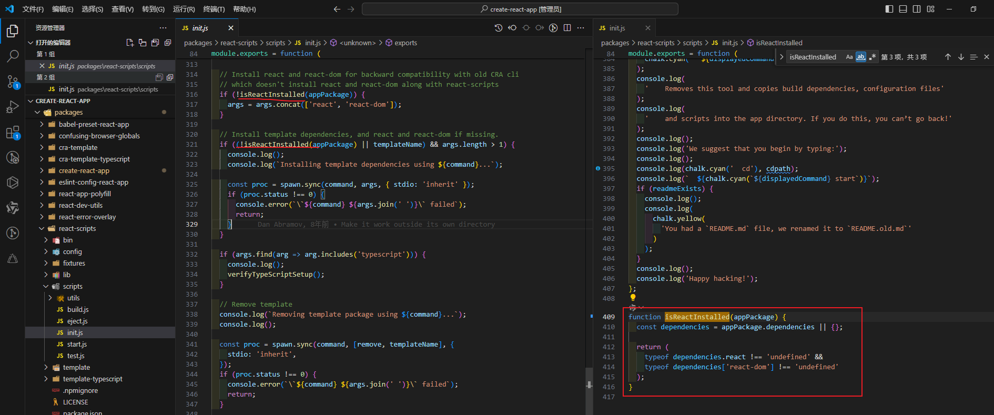Go back using title bar arrow
Screen dimensions: 994x415
[x=337, y=9]
